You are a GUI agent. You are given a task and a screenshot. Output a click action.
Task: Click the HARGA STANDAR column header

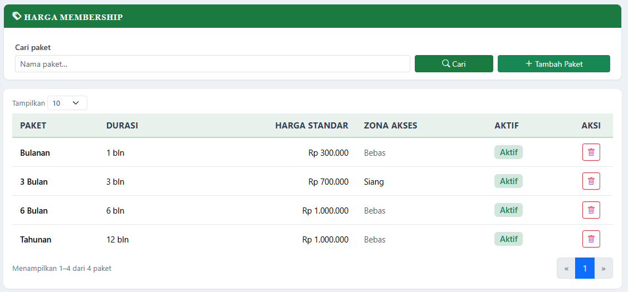(x=312, y=126)
